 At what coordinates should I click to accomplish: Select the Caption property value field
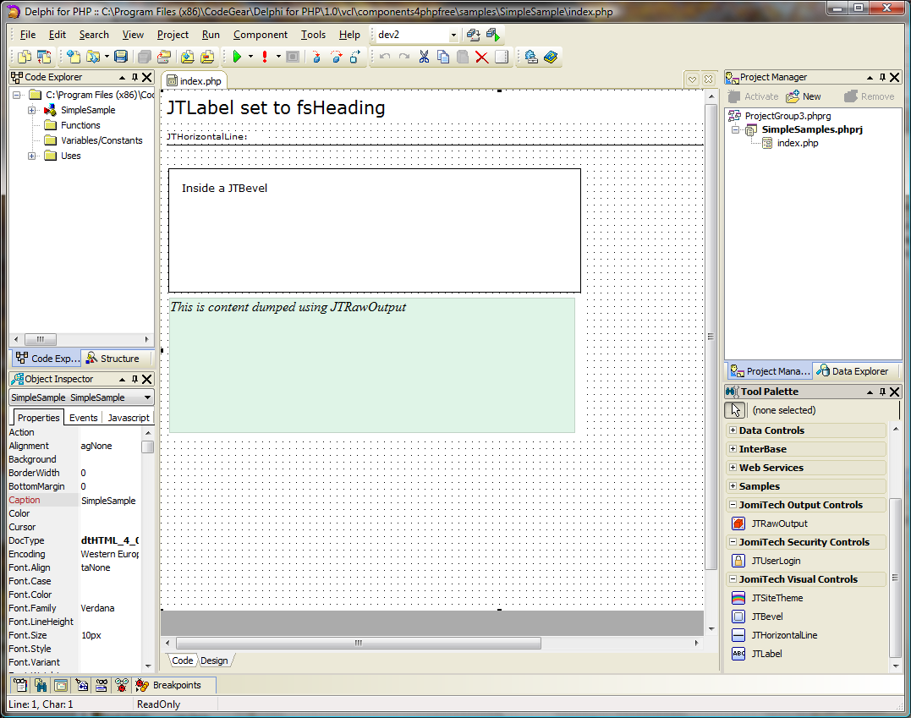[x=110, y=500]
